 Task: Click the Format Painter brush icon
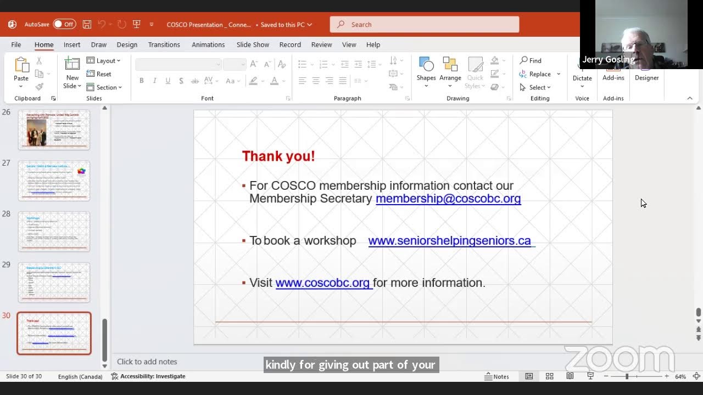[x=39, y=87]
